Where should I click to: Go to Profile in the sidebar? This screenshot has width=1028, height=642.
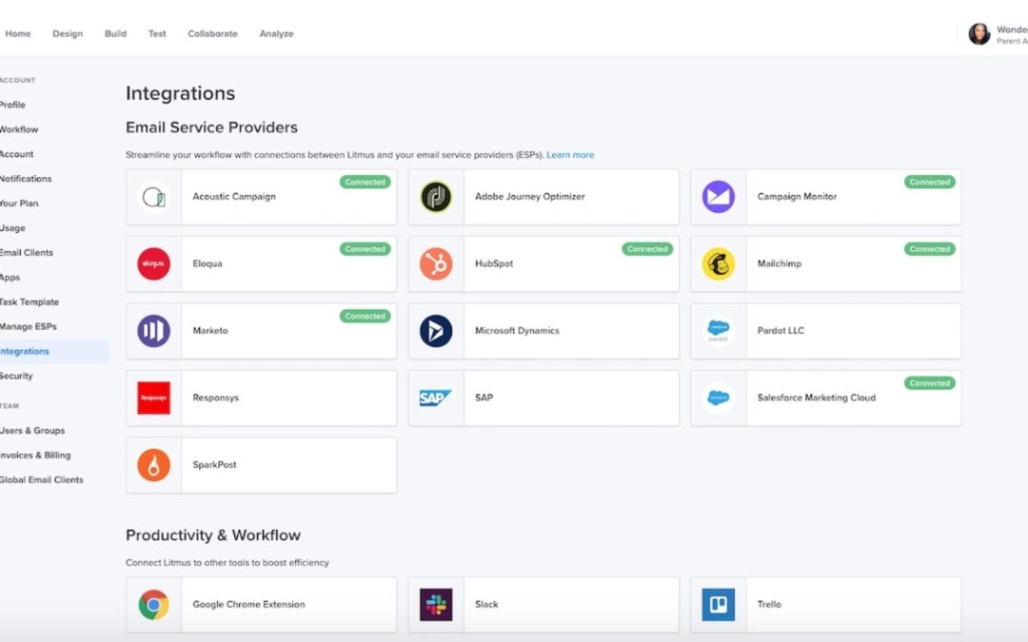pyautogui.click(x=12, y=105)
